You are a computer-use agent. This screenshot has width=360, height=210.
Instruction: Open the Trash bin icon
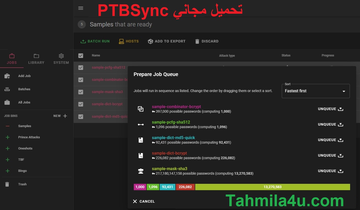tap(7, 184)
